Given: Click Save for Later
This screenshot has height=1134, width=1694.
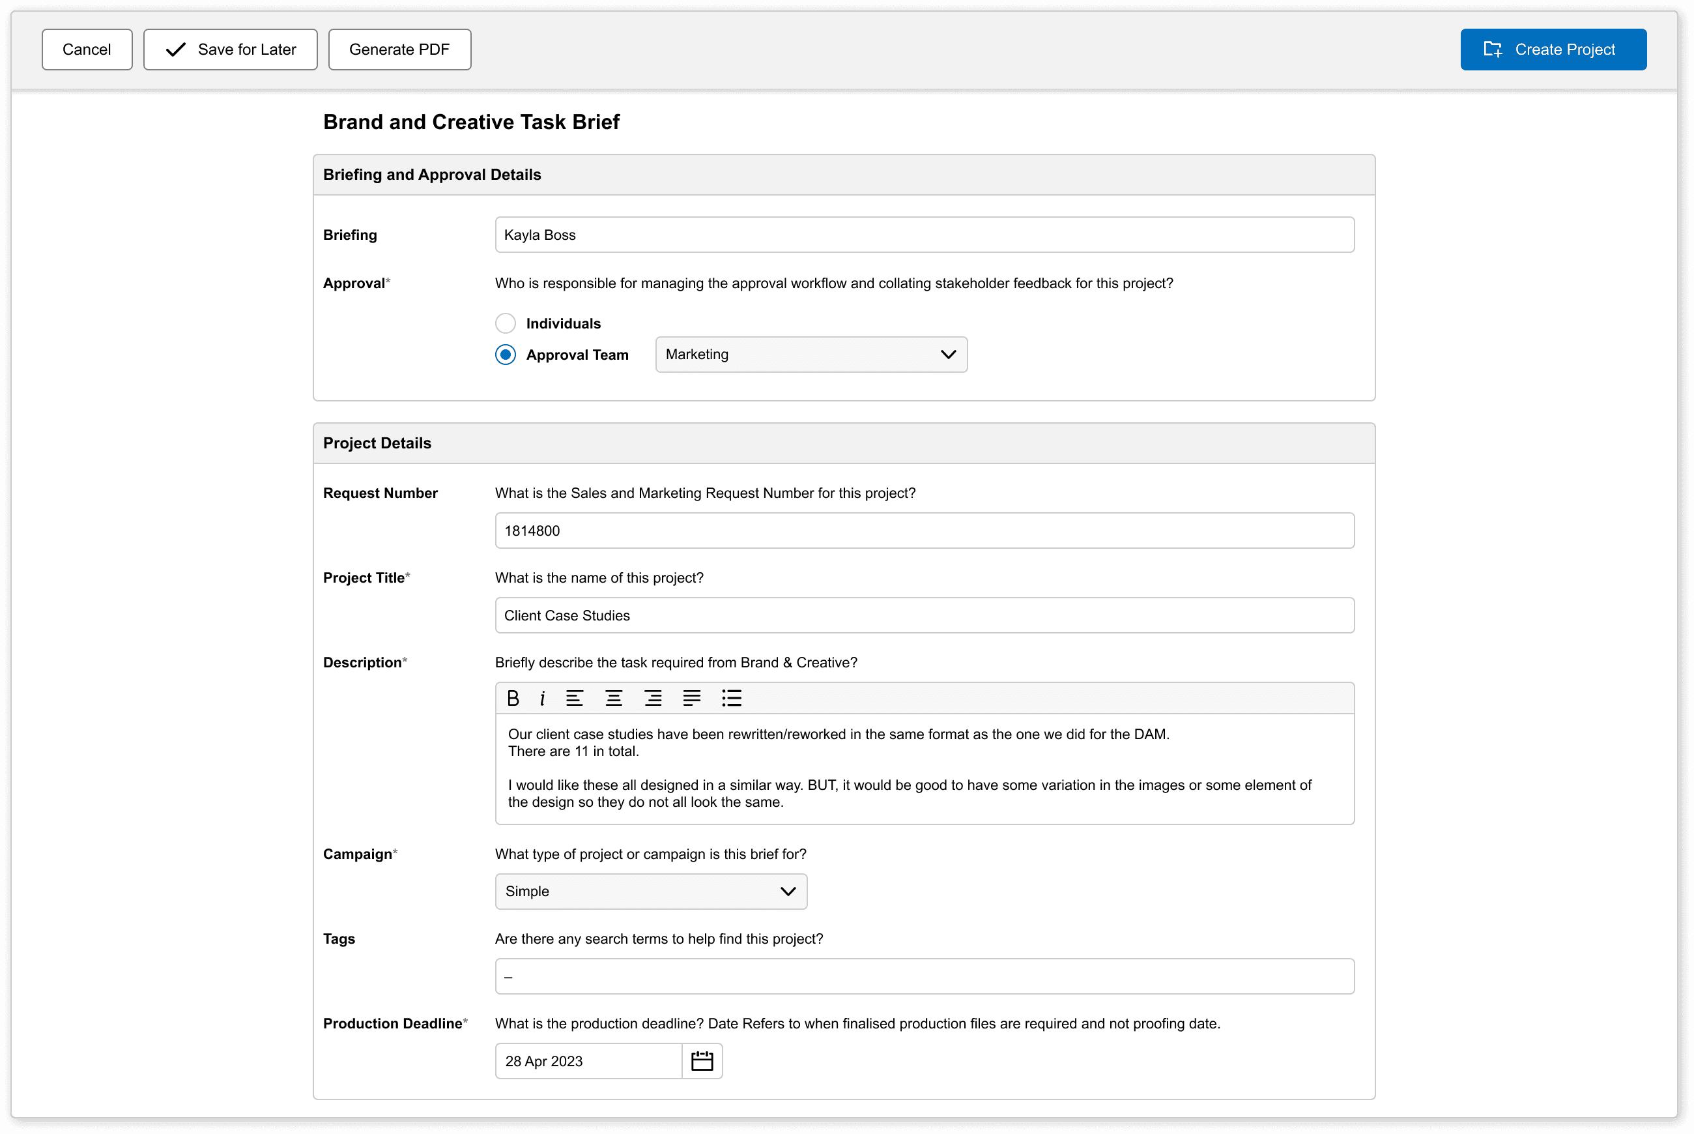Looking at the screenshot, I should [230, 49].
